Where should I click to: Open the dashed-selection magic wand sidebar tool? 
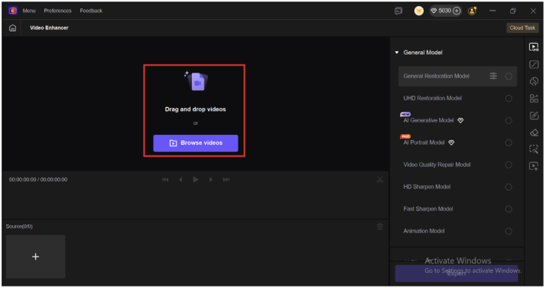tap(534, 149)
